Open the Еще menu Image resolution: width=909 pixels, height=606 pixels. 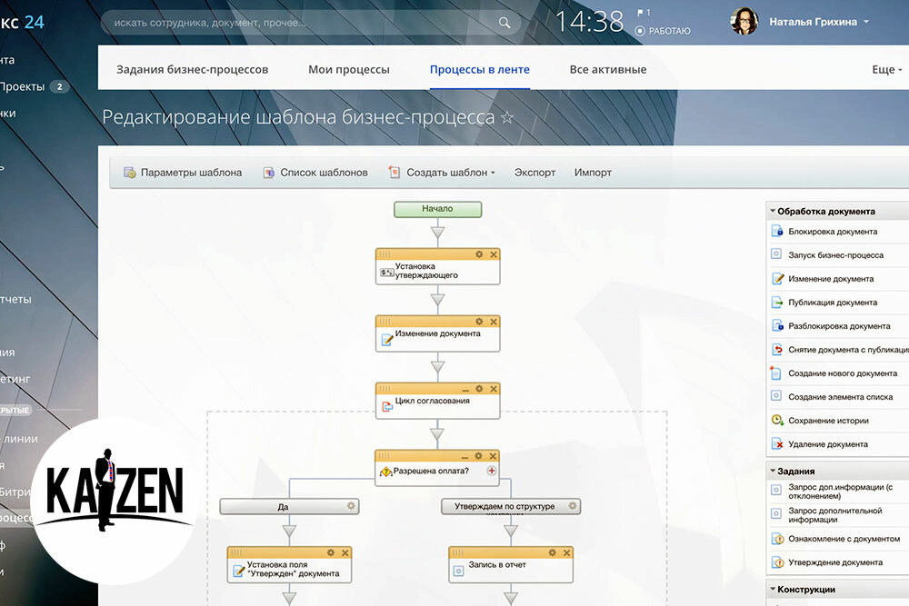pyautogui.click(x=887, y=70)
